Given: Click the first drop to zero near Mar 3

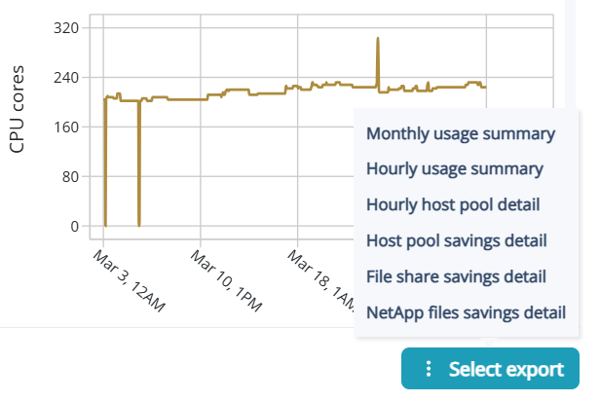Looking at the screenshot, I should (x=105, y=224).
